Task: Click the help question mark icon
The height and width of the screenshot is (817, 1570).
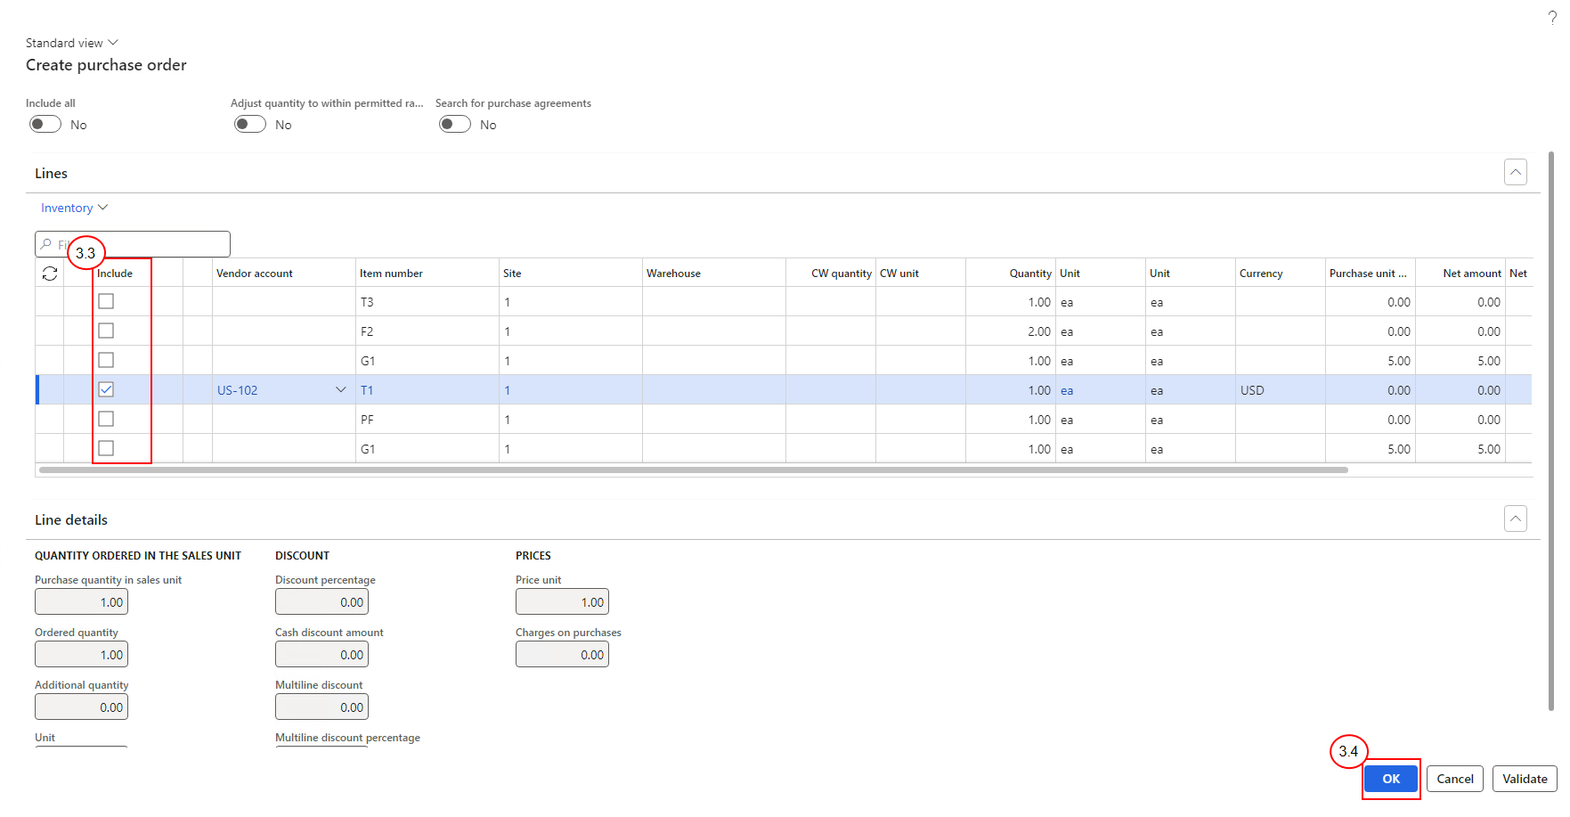Action: 1552,18
